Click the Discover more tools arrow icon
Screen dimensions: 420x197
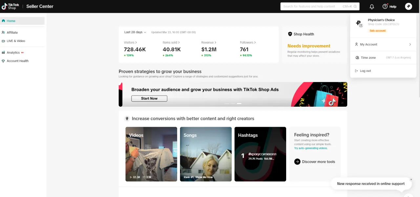297,162
